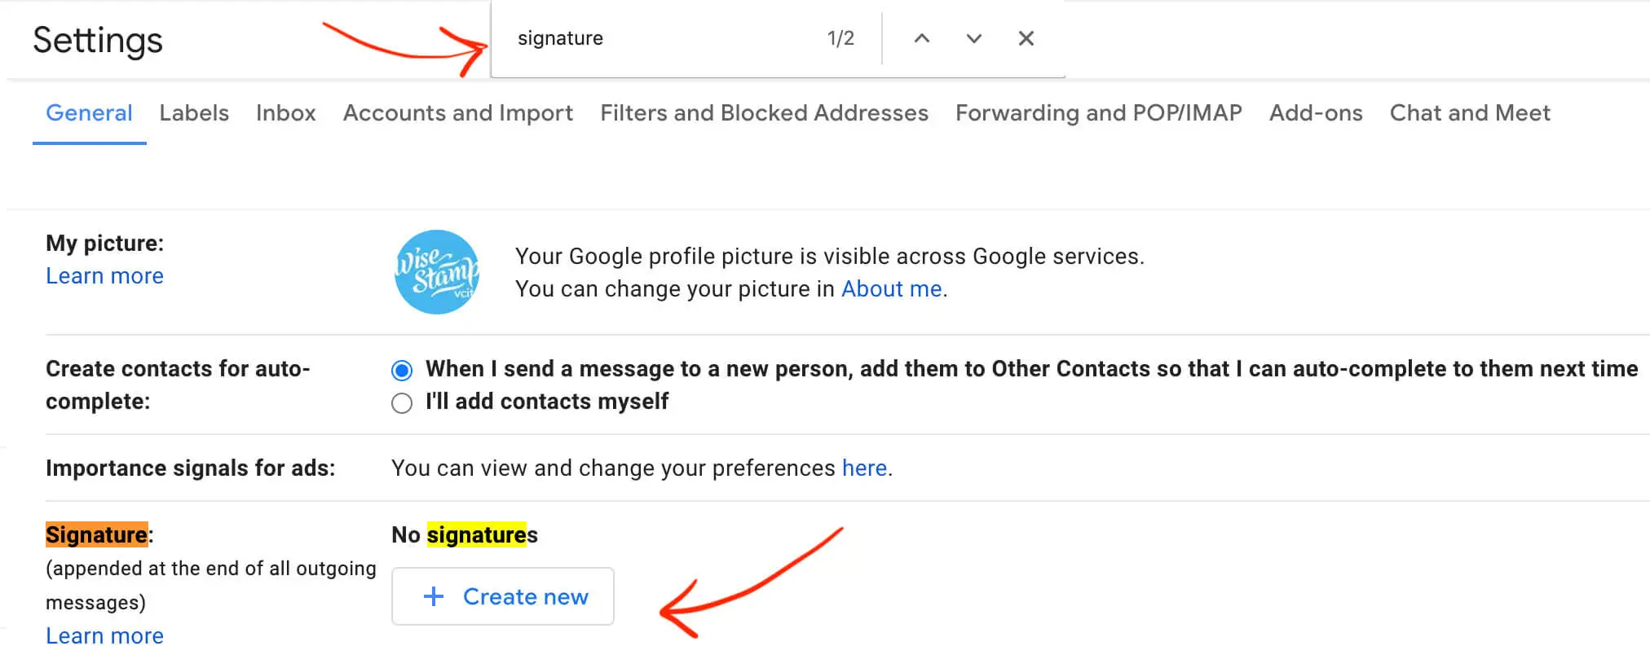
Task: Switch to the Inbox tab
Action: pyautogui.click(x=285, y=113)
